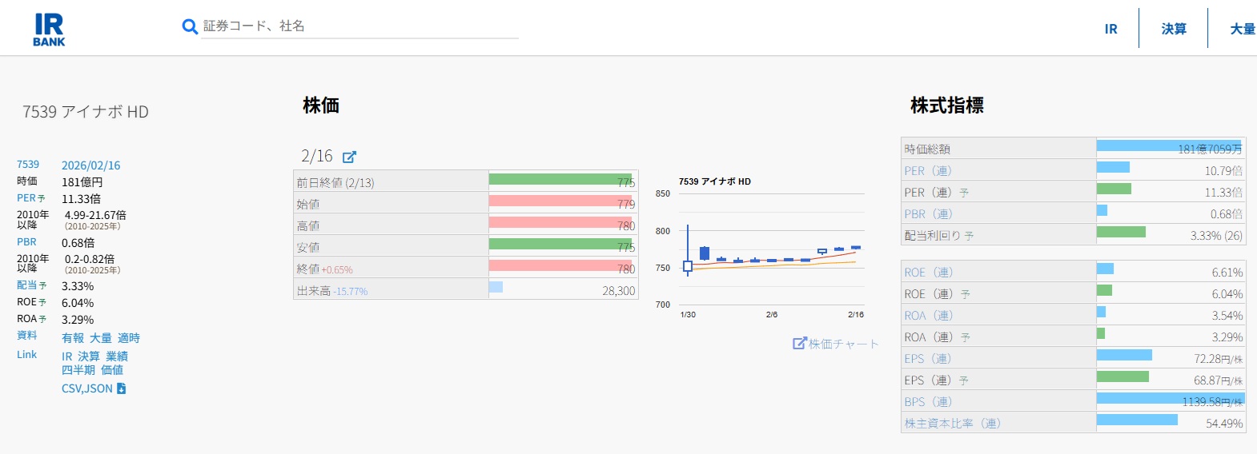Open the EPS（連） indicator link

tap(928, 359)
